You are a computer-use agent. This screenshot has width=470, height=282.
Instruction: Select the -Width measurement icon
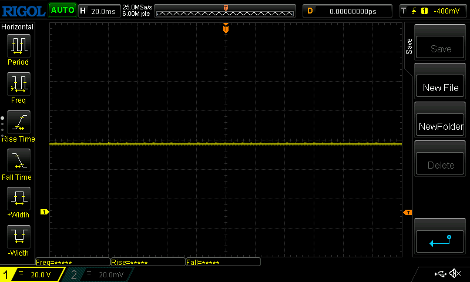(19, 236)
